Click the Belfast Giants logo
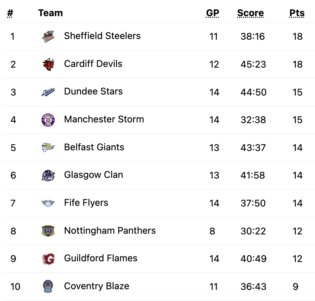 click(48, 148)
